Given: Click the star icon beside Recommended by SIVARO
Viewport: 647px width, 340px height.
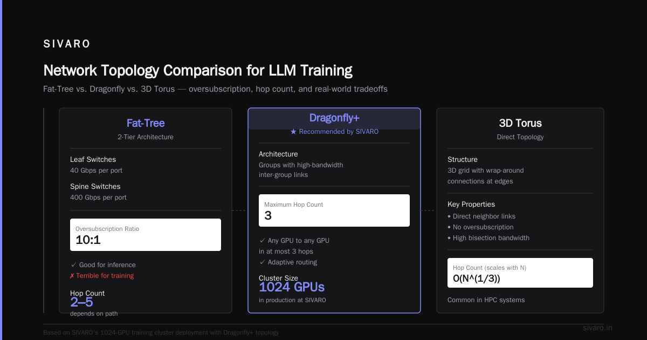Looking at the screenshot, I should (293, 132).
